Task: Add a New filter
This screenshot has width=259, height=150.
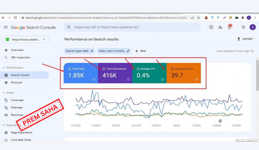Action: (141, 51)
